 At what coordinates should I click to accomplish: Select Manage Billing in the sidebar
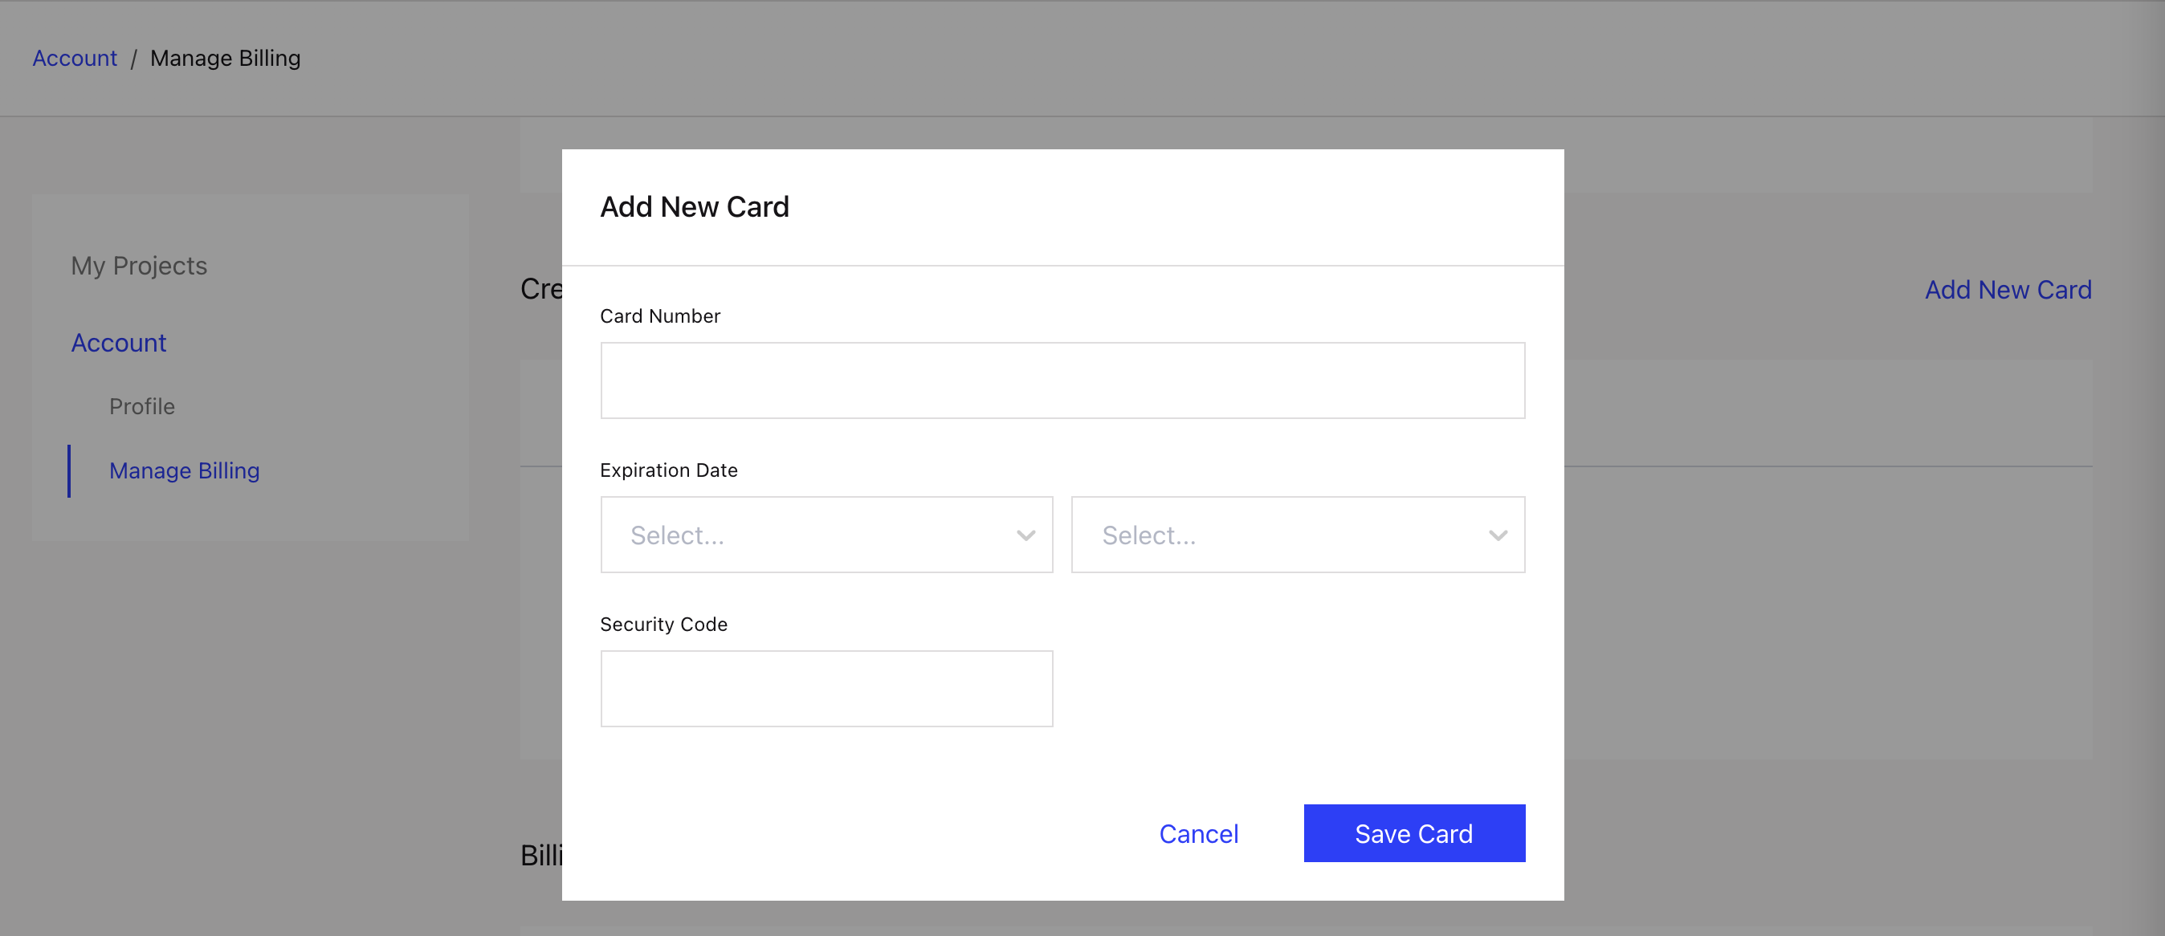184,470
